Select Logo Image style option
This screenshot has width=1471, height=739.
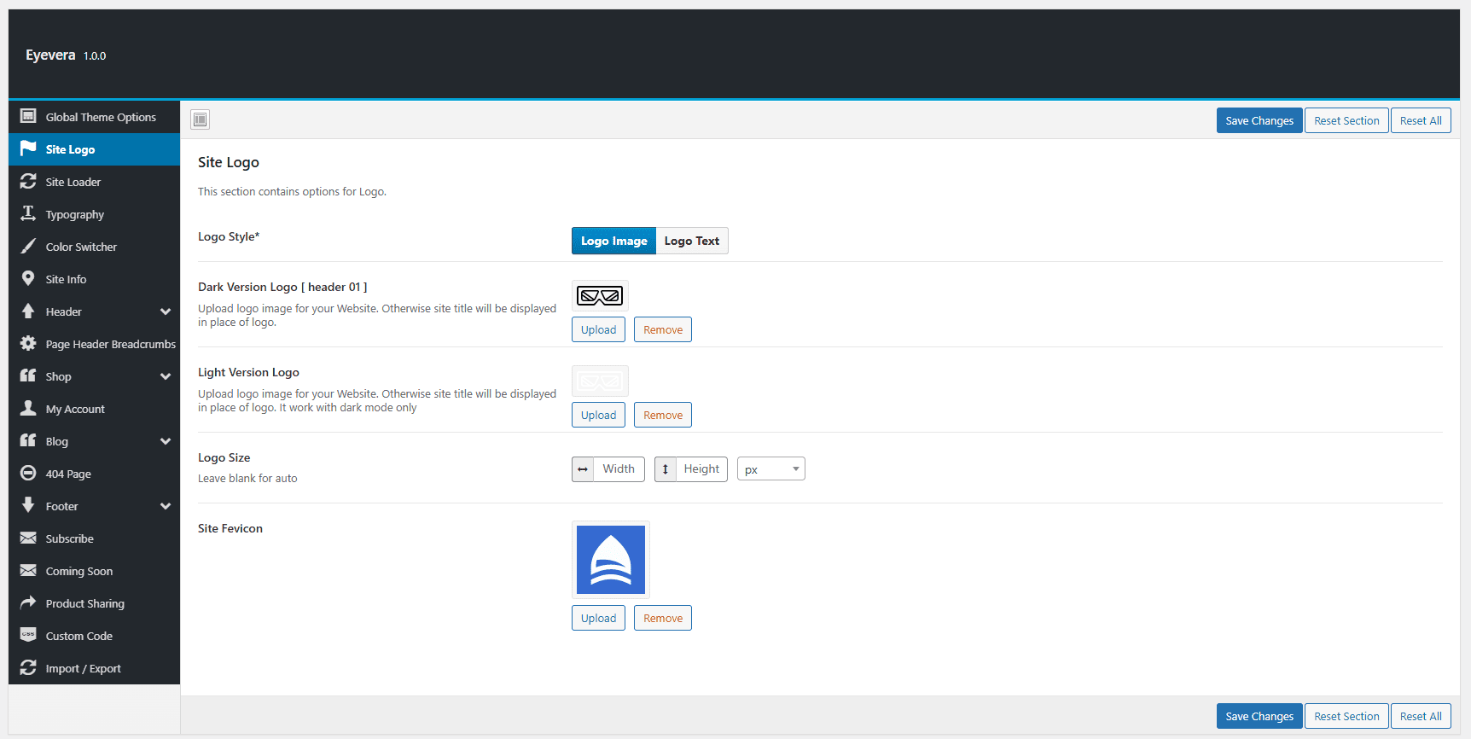(614, 241)
